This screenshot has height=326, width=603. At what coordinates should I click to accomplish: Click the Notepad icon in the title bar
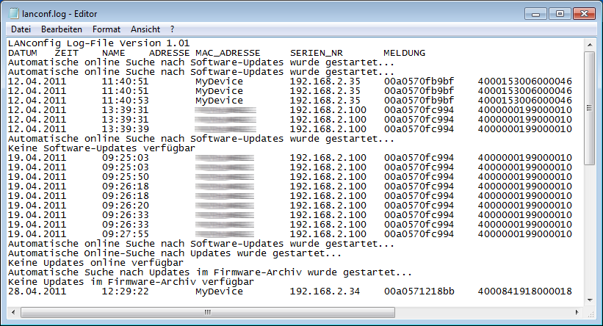[x=12, y=13]
